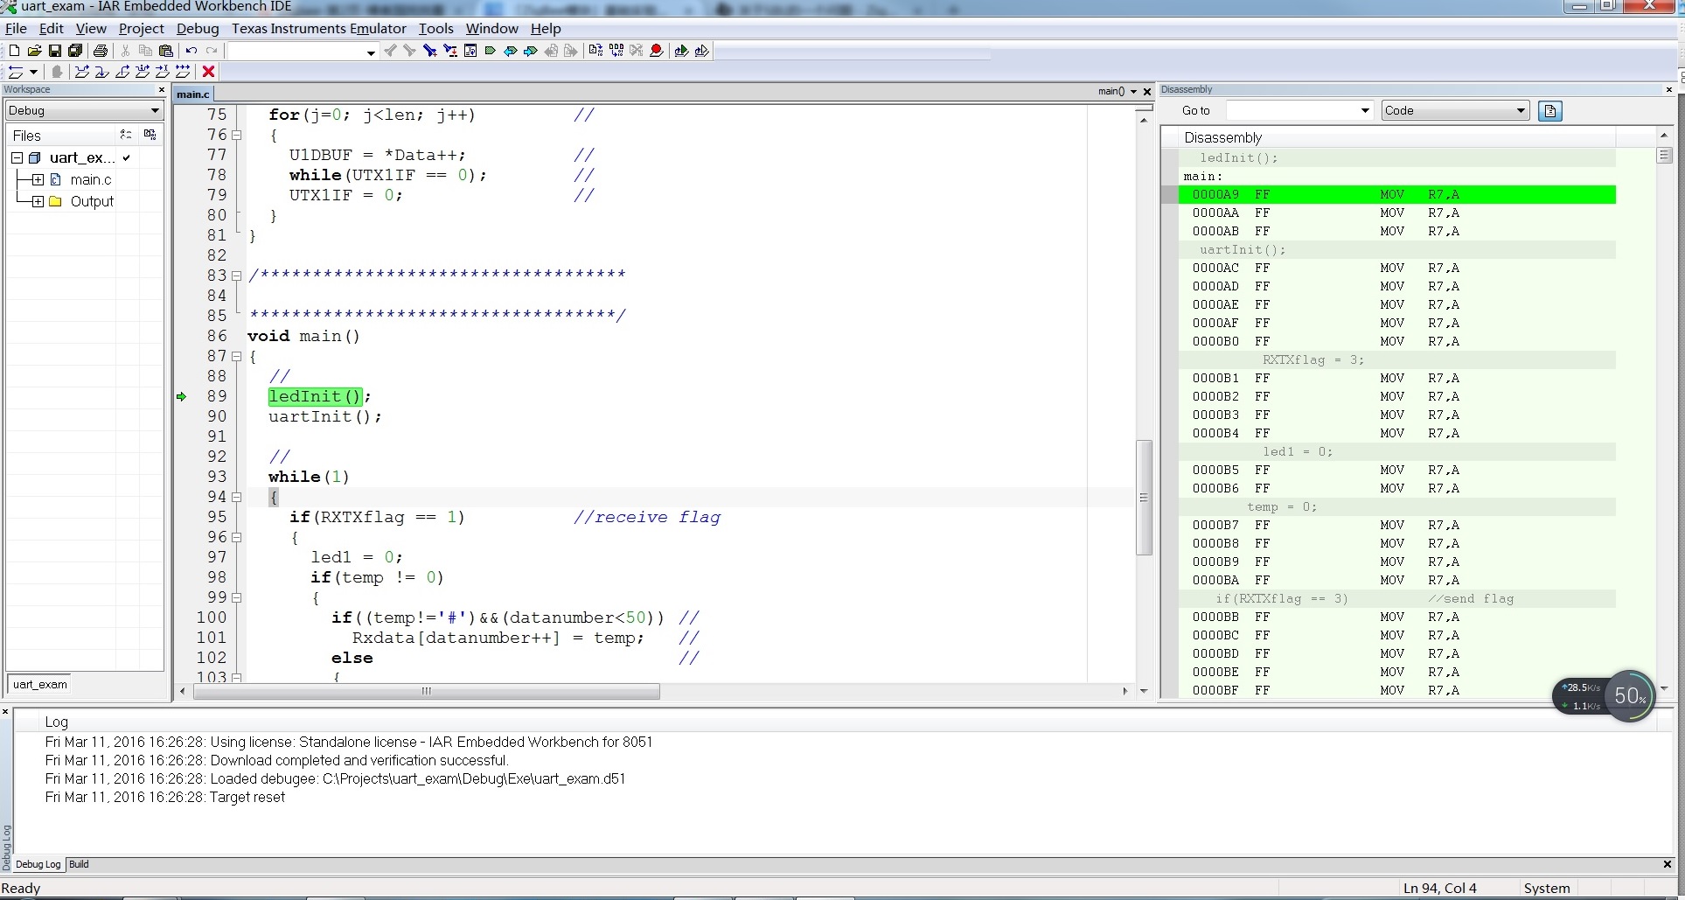Click the editor vertical scrollbar thumb

(x=1143, y=497)
